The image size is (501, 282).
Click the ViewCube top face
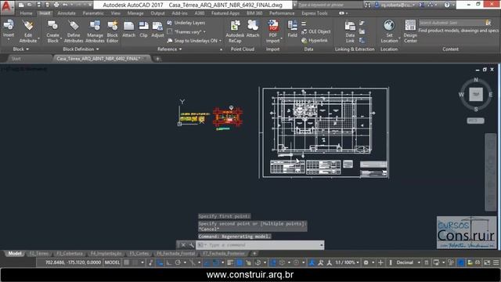coord(476,95)
